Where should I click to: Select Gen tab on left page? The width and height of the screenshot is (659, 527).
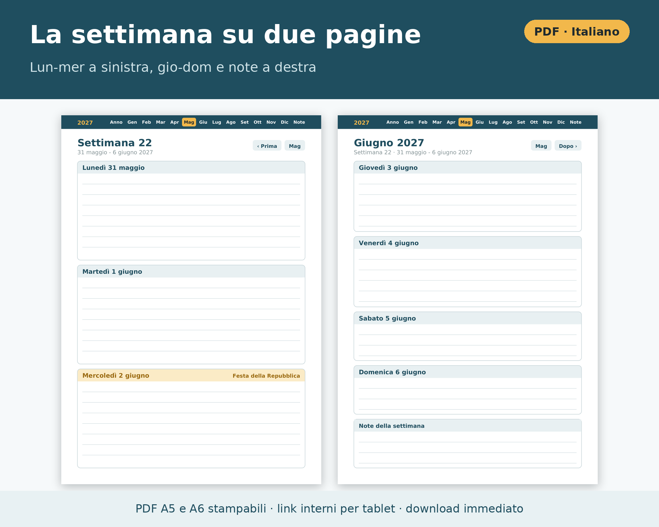[132, 122]
